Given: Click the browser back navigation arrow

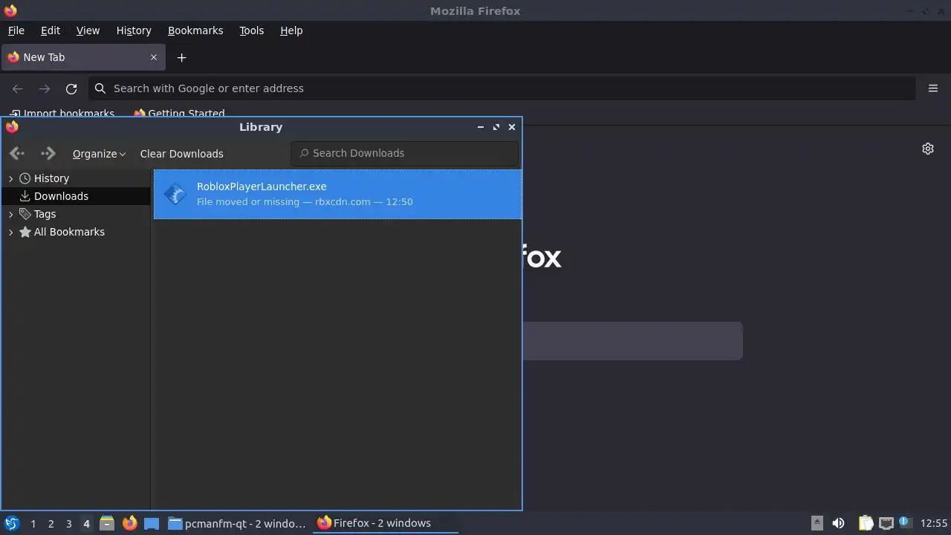Looking at the screenshot, I should 18,88.
